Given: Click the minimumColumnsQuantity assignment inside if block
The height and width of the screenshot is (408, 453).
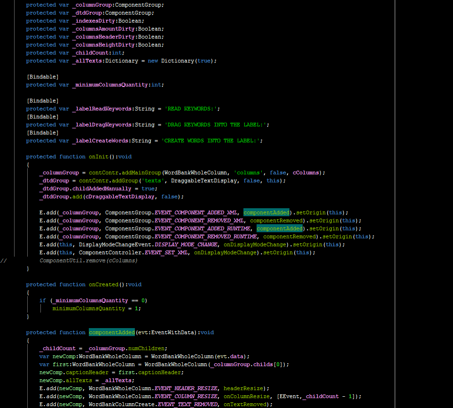Looking at the screenshot, I should tap(89, 308).
